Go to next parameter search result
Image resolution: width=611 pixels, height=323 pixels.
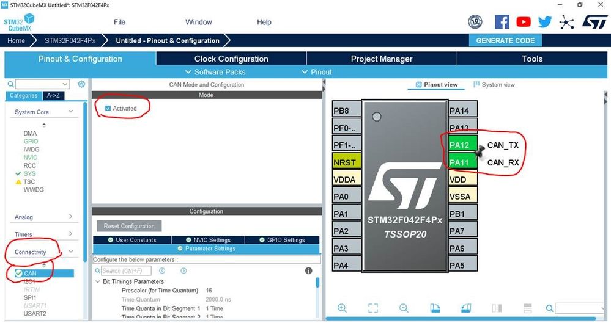183,270
